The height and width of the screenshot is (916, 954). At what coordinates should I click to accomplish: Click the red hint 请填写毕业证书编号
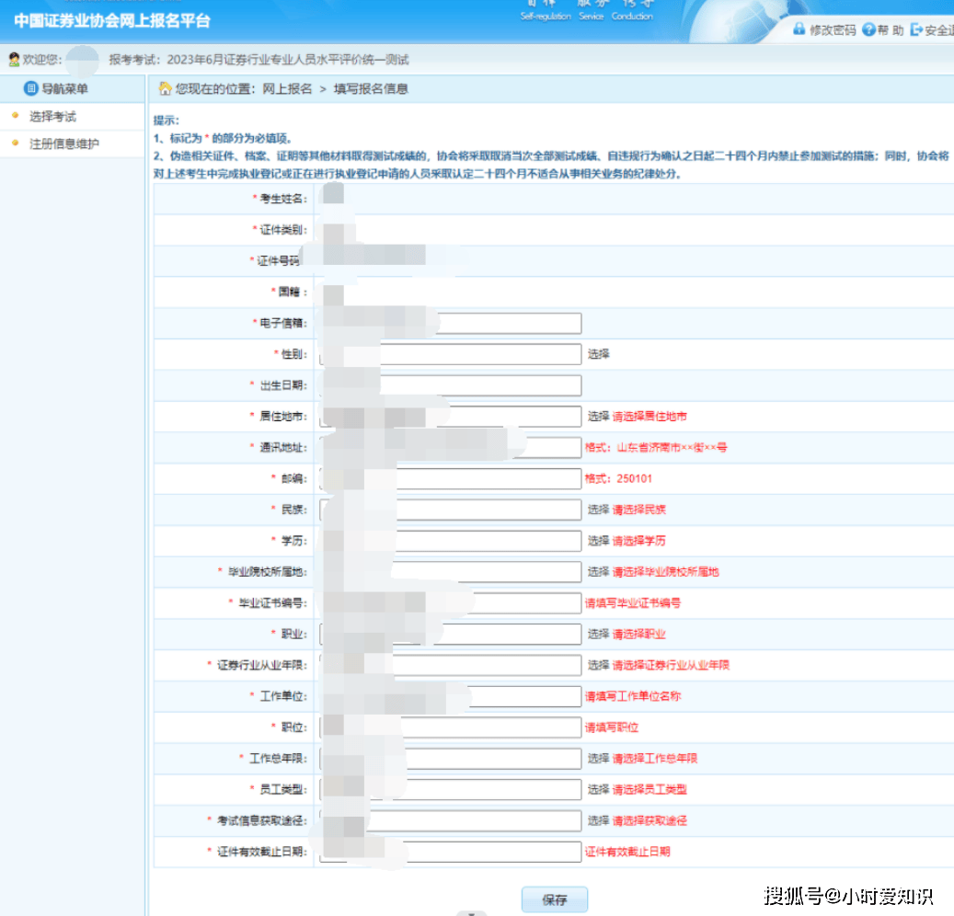(x=633, y=602)
